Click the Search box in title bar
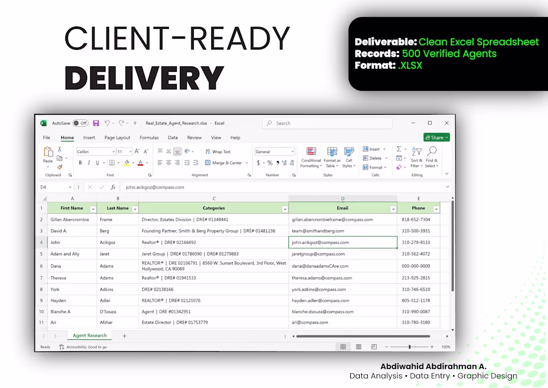The height and width of the screenshot is (388, 548). tap(327, 123)
